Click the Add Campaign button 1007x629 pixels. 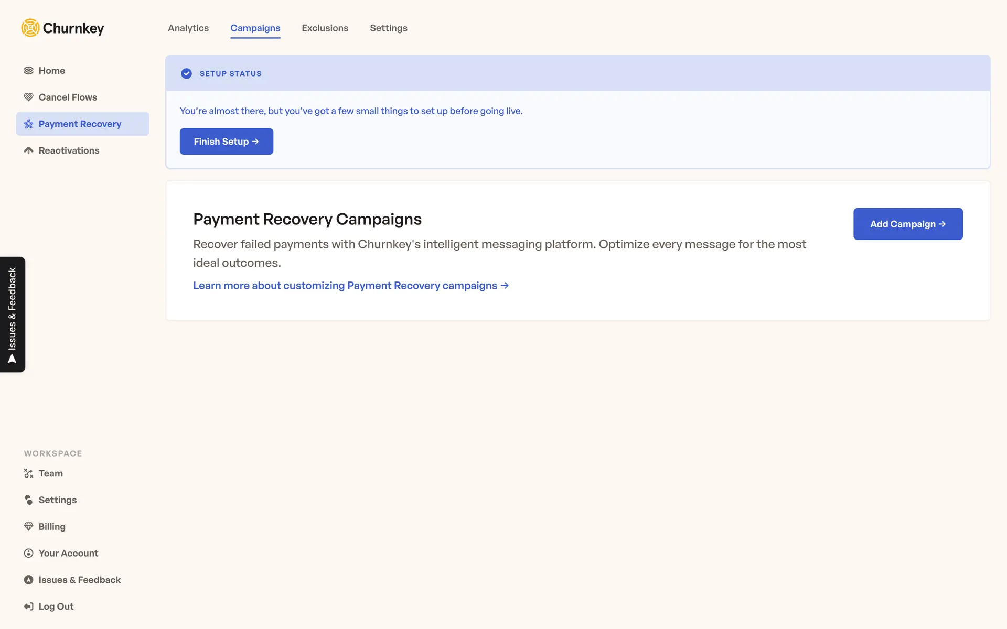tap(907, 224)
